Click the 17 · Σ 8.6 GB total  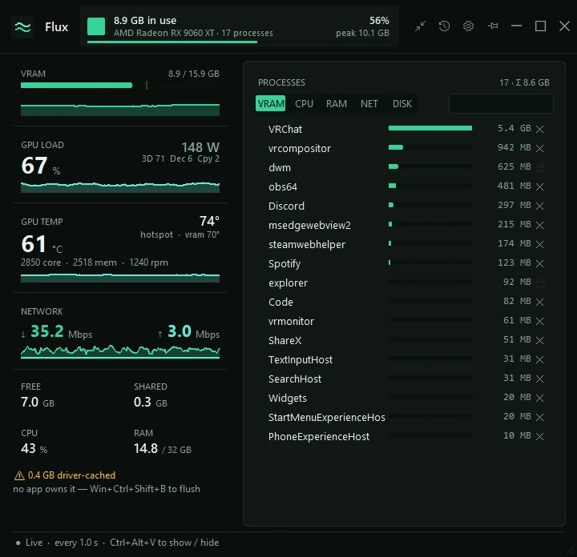[524, 82]
